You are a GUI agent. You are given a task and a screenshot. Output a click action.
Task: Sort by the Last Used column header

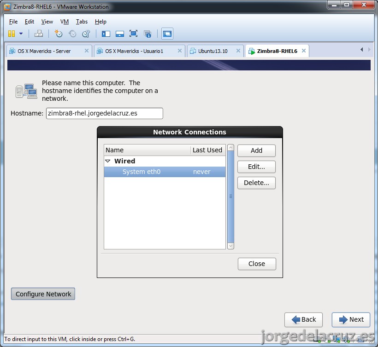coord(208,150)
